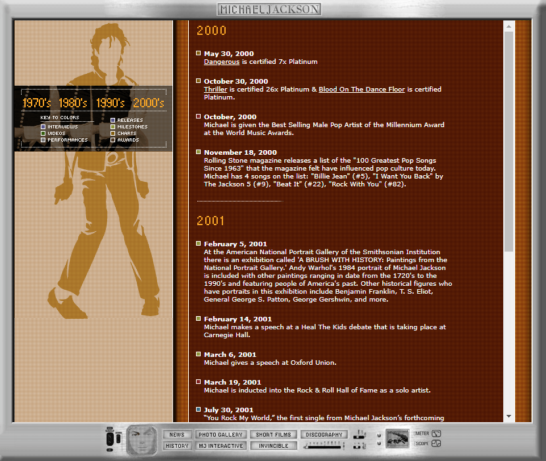Open the INVINCIBLE section
546x461 pixels.
click(274, 446)
